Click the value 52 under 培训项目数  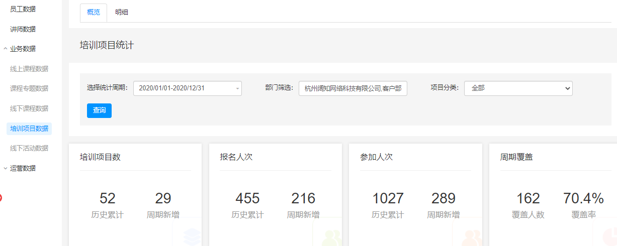tap(108, 198)
